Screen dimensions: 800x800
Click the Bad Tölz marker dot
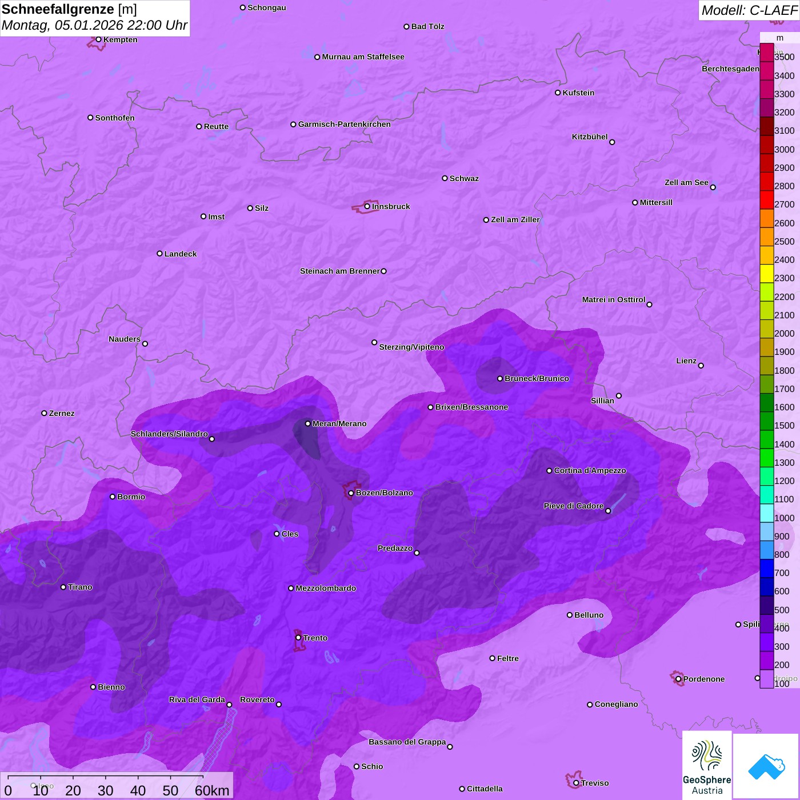[x=406, y=26]
